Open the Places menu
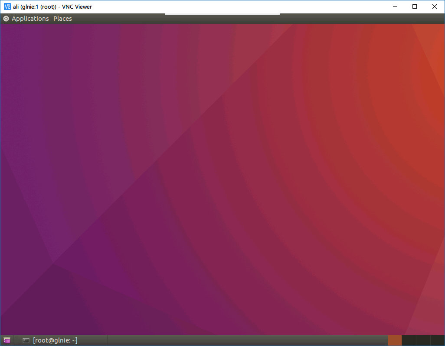Screen dimensions: 445x346 pyautogui.click(x=62, y=19)
